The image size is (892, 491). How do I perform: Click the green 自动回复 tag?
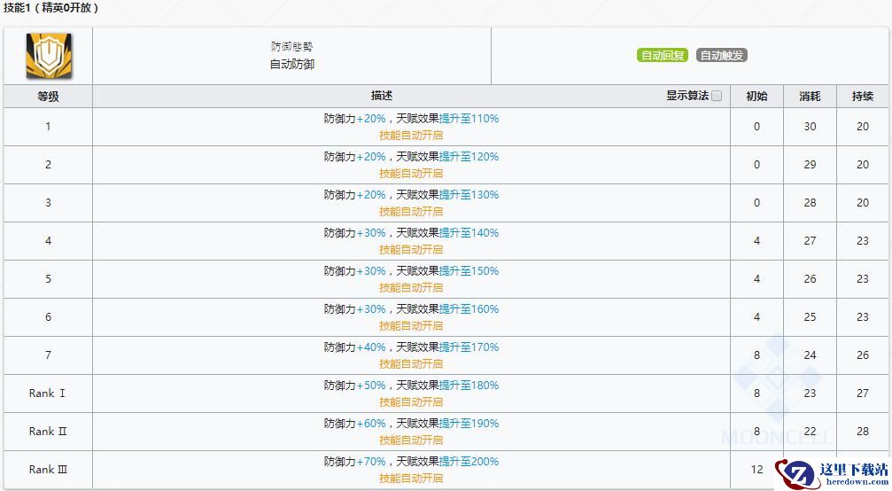[662, 55]
